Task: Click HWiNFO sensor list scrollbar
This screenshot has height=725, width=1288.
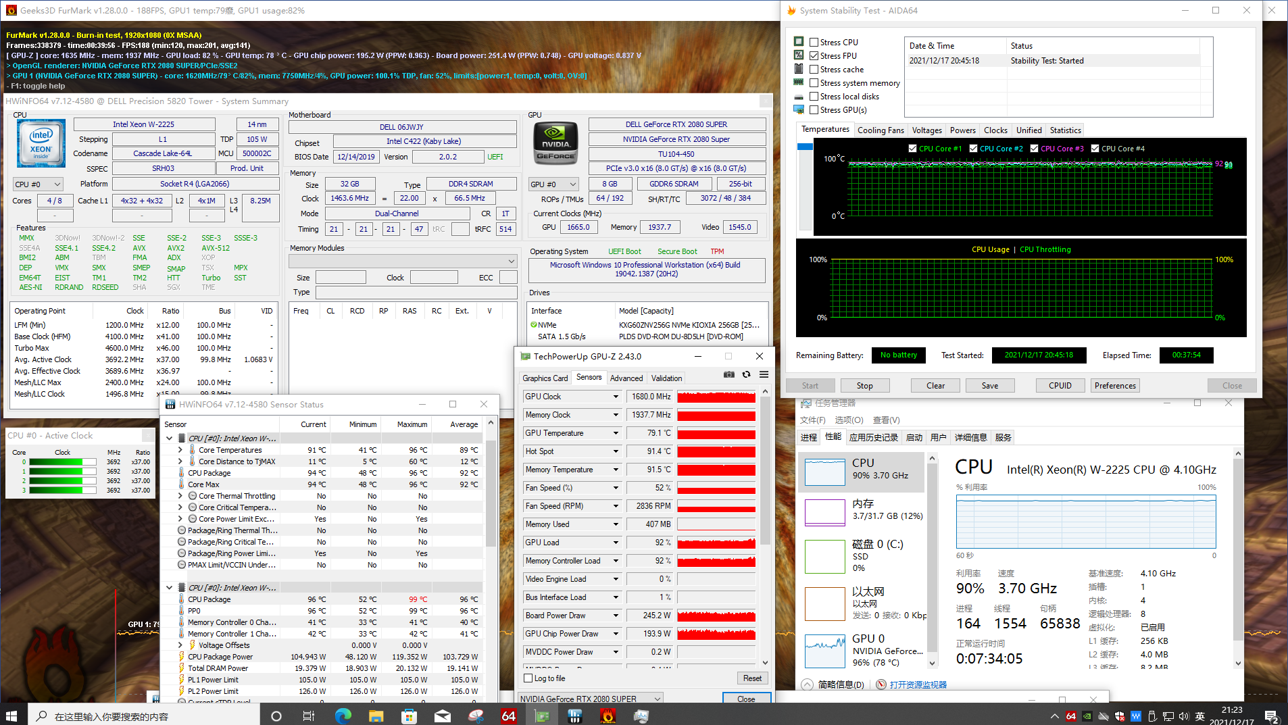Action: (491, 493)
